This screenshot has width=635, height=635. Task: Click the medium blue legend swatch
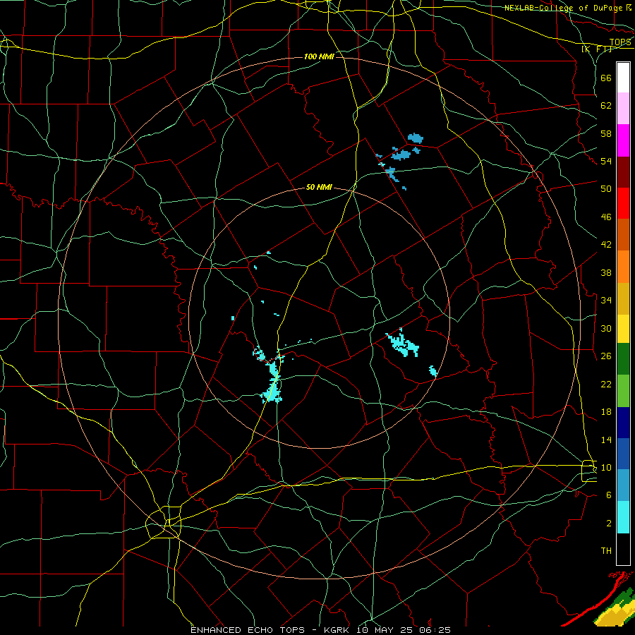point(623,454)
